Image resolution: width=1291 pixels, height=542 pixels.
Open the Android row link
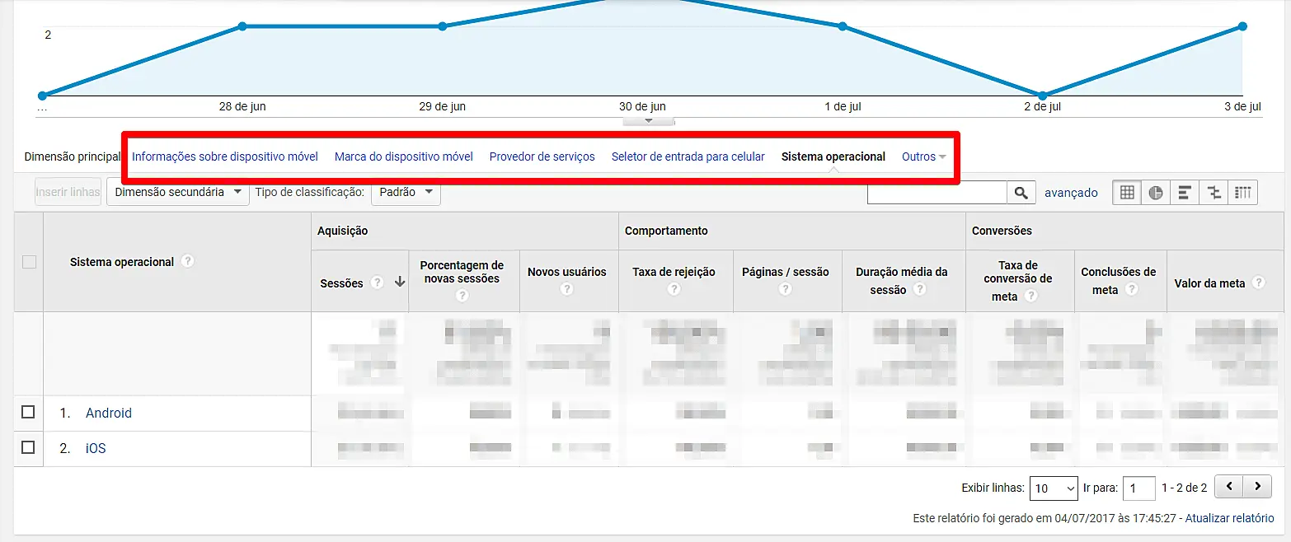tap(109, 413)
